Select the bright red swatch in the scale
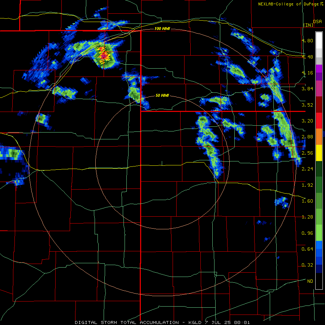The width and height of the screenshot is (325, 325). tap(319, 121)
